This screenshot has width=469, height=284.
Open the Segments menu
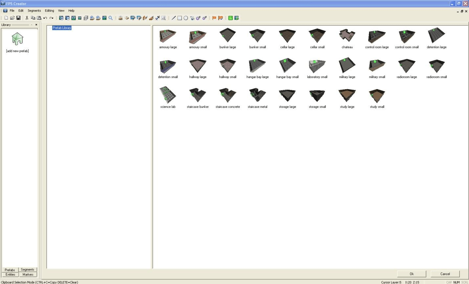(34, 10)
